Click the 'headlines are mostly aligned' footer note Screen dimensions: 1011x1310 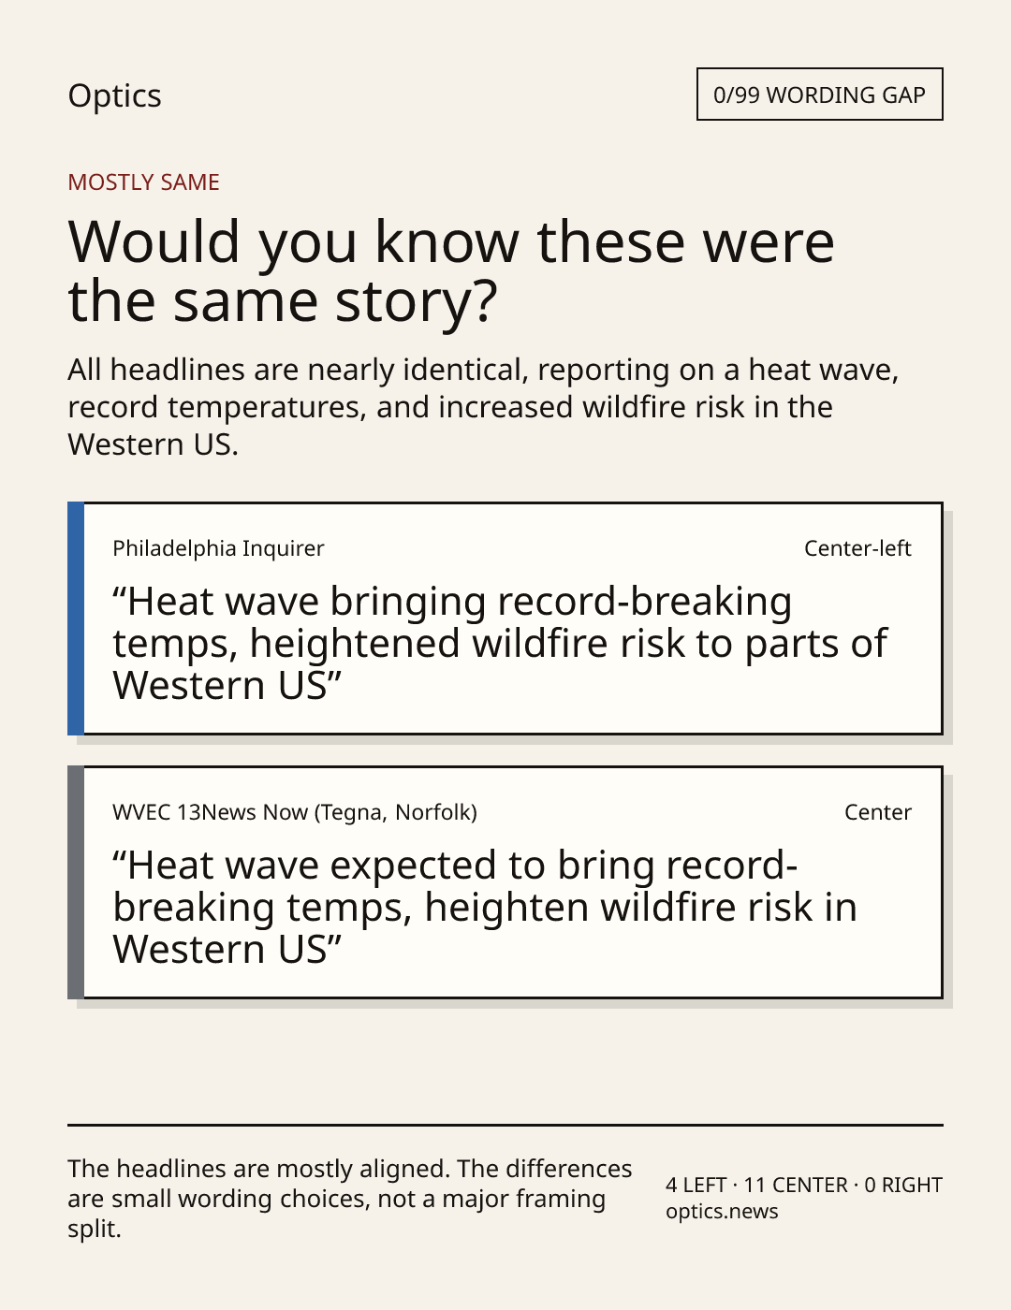[350, 1199]
